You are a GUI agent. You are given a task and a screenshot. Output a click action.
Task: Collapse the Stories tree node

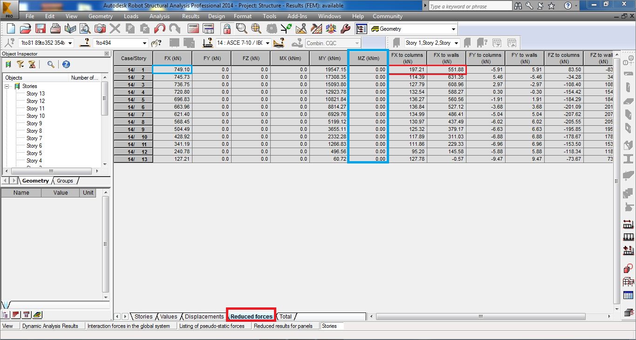tap(7, 86)
